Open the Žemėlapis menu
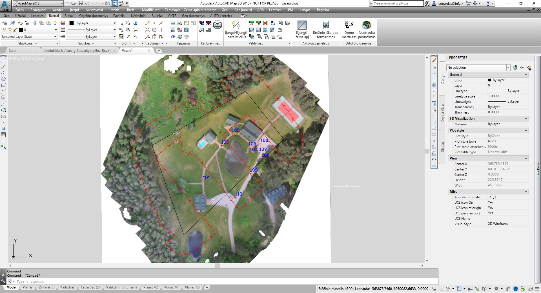The image size is (541, 293). (x=172, y=10)
